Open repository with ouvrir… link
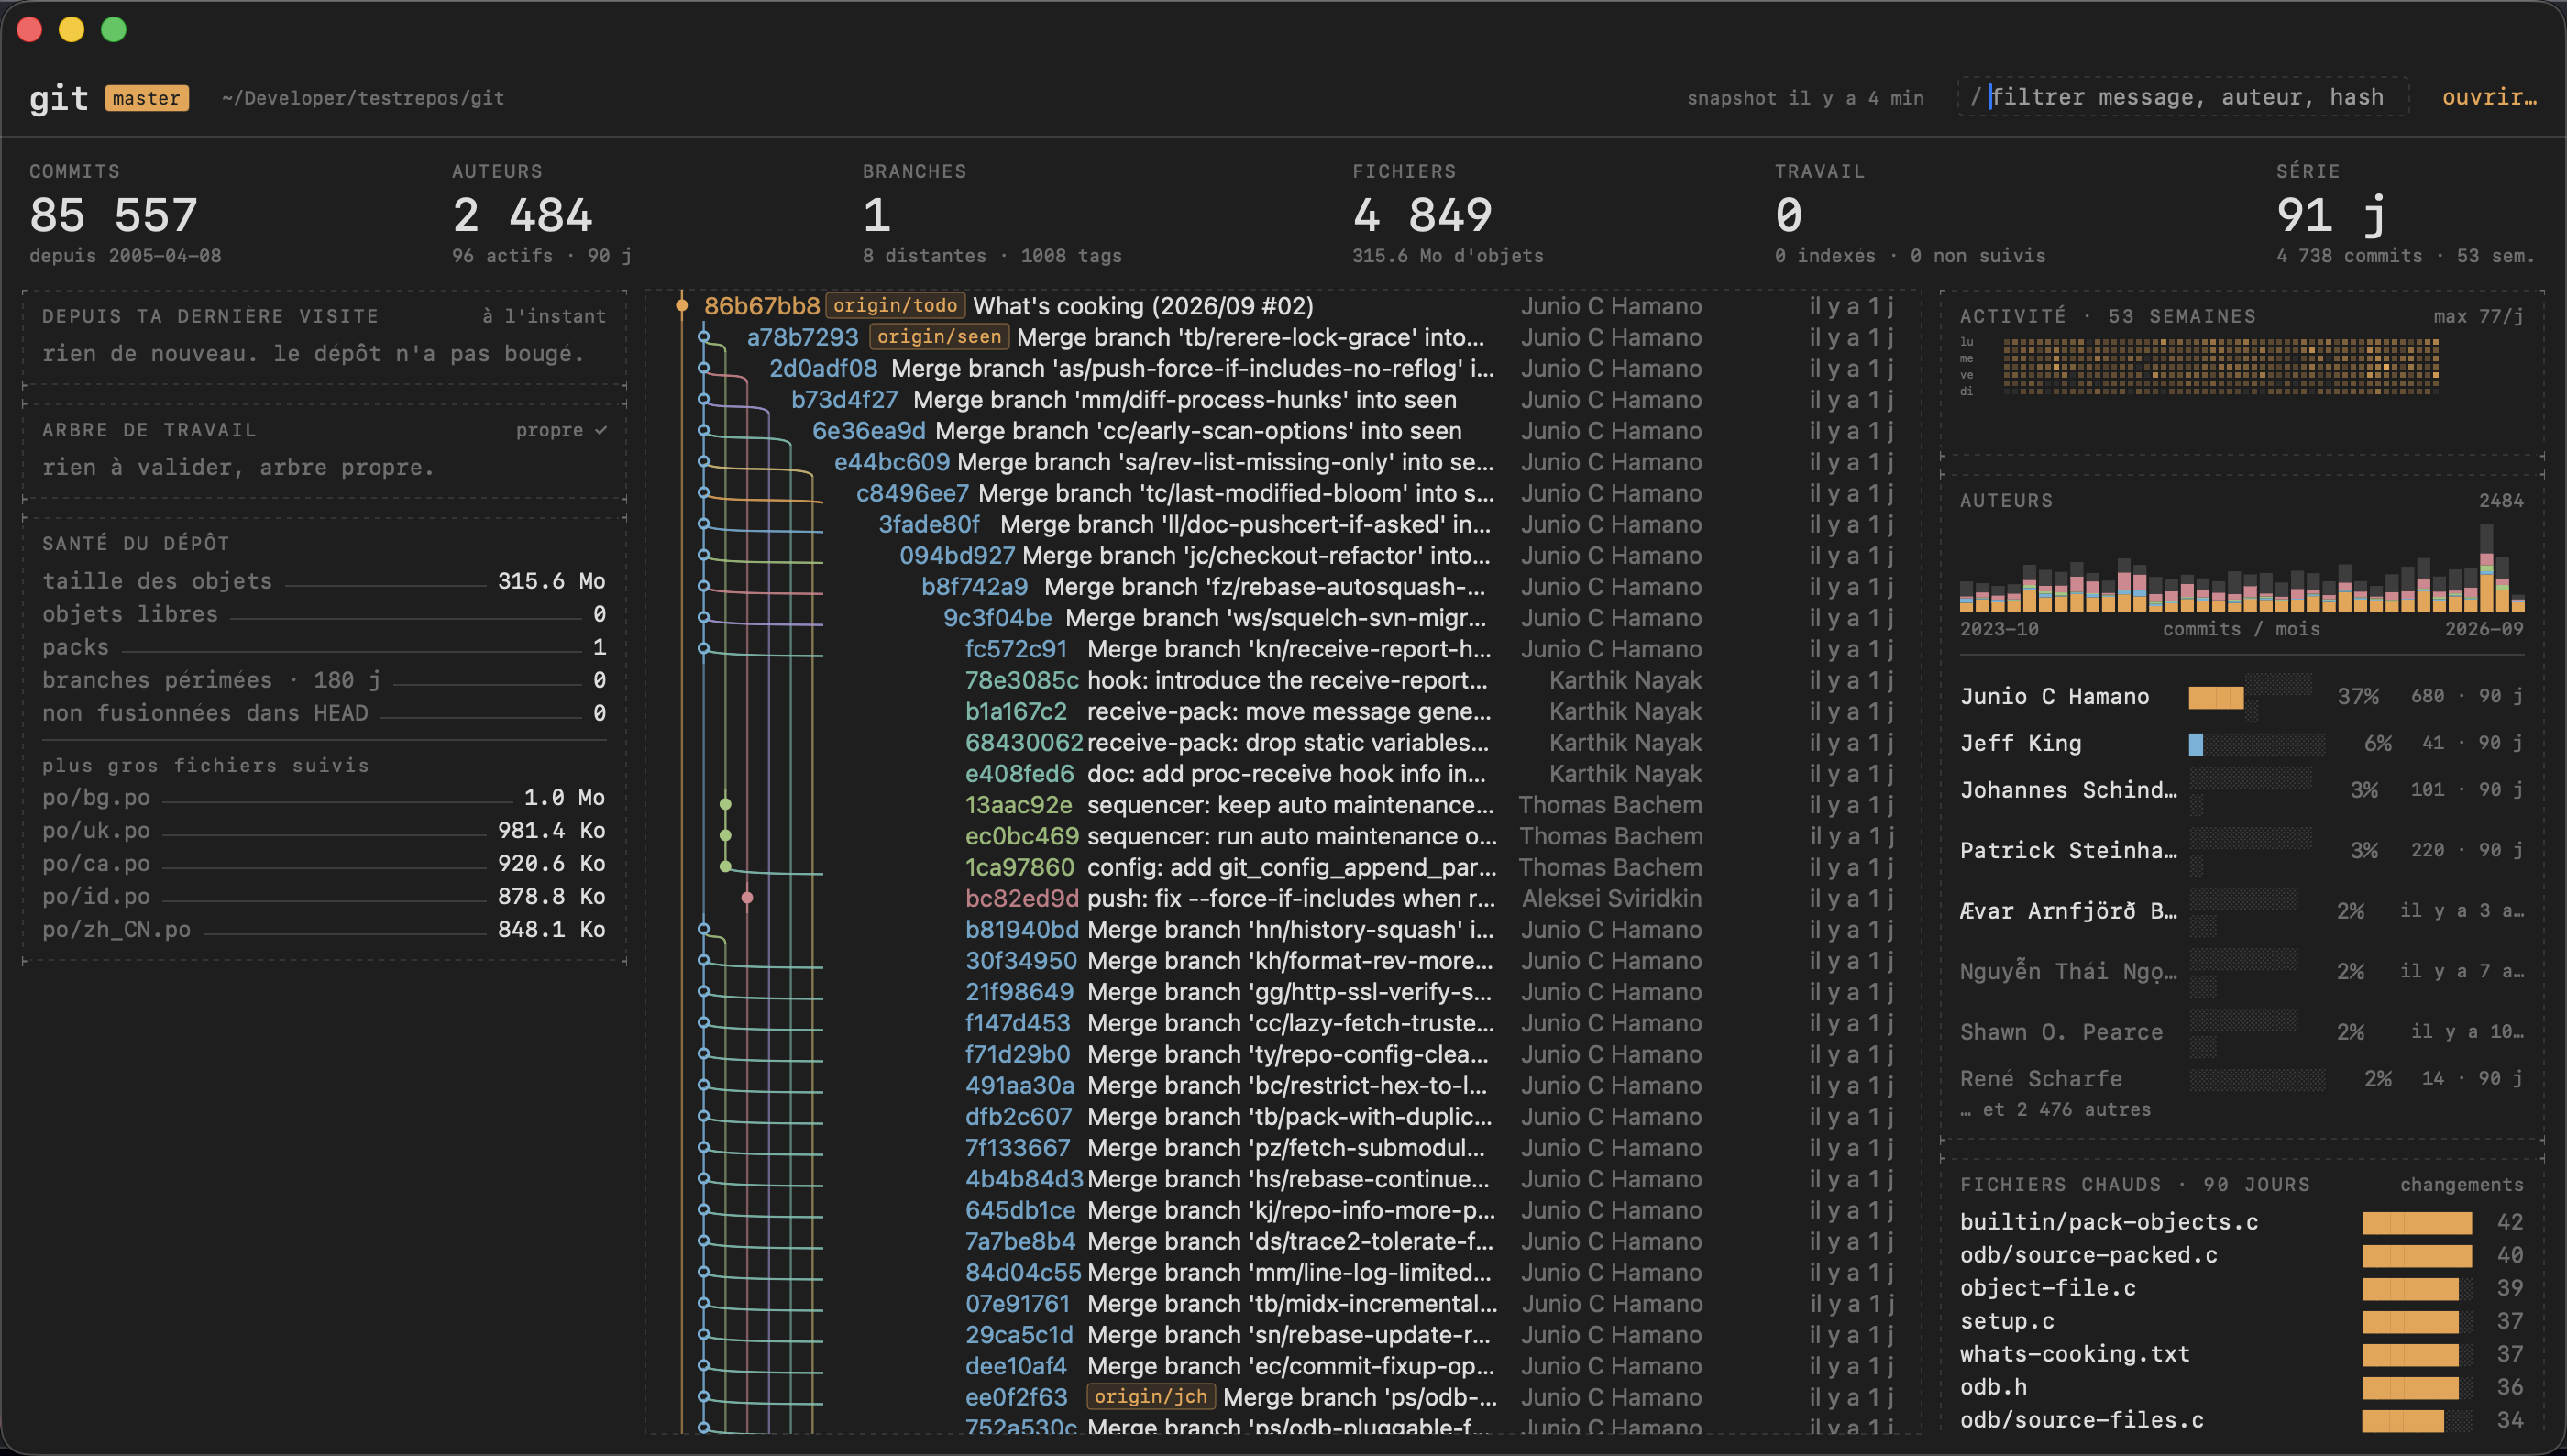This screenshot has width=2567, height=1456. (2489, 97)
